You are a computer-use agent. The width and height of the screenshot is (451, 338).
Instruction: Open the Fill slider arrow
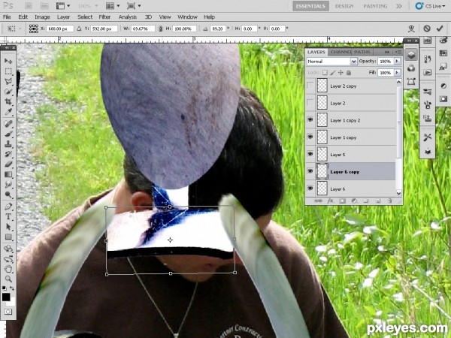397,72
